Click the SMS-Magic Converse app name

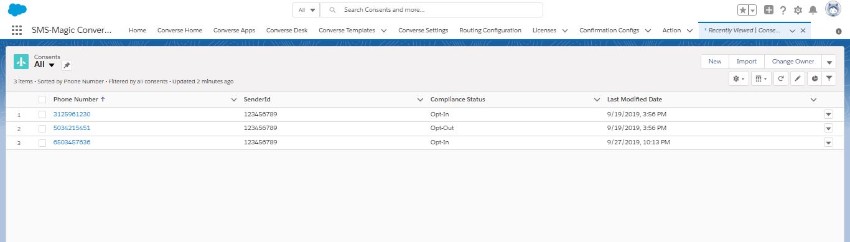[72, 30]
